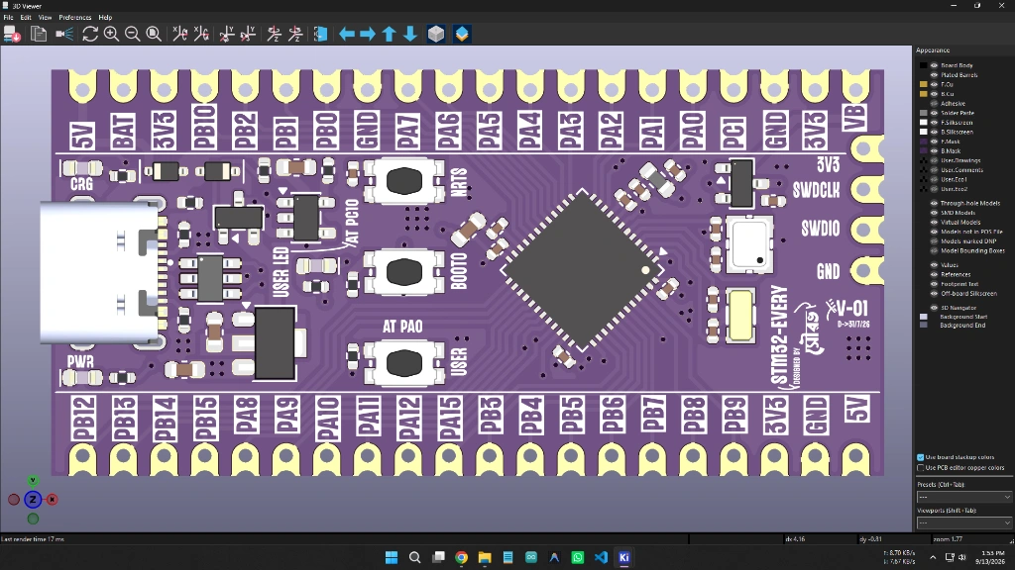Open the F.Mask purple color swatch

tap(924, 142)
